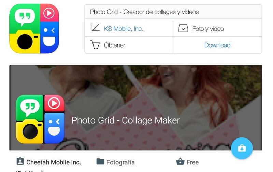The width and height of the screenshot is (273, 172).
Task: Click the Photo Grid icon in the banner
Action: point(40,119)
